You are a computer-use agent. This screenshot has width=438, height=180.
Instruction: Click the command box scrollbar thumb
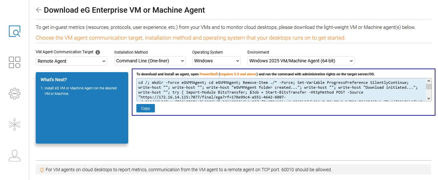(x=429, y=86)
